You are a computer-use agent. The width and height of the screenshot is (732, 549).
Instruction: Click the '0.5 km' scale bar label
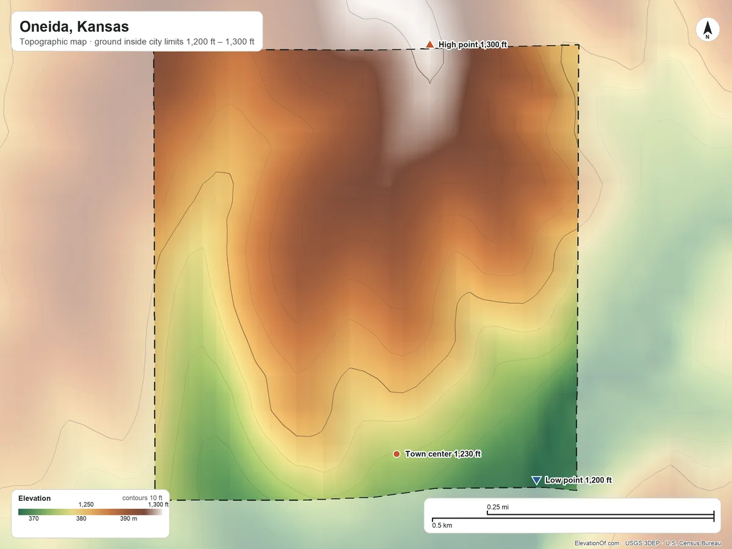pyautogui.click(x=442, y=525)
